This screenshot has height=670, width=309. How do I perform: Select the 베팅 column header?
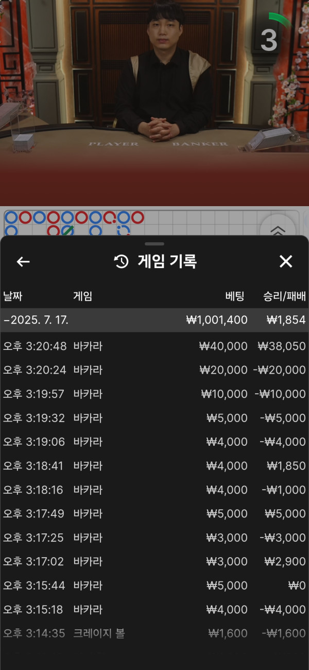tap(234, 296)
